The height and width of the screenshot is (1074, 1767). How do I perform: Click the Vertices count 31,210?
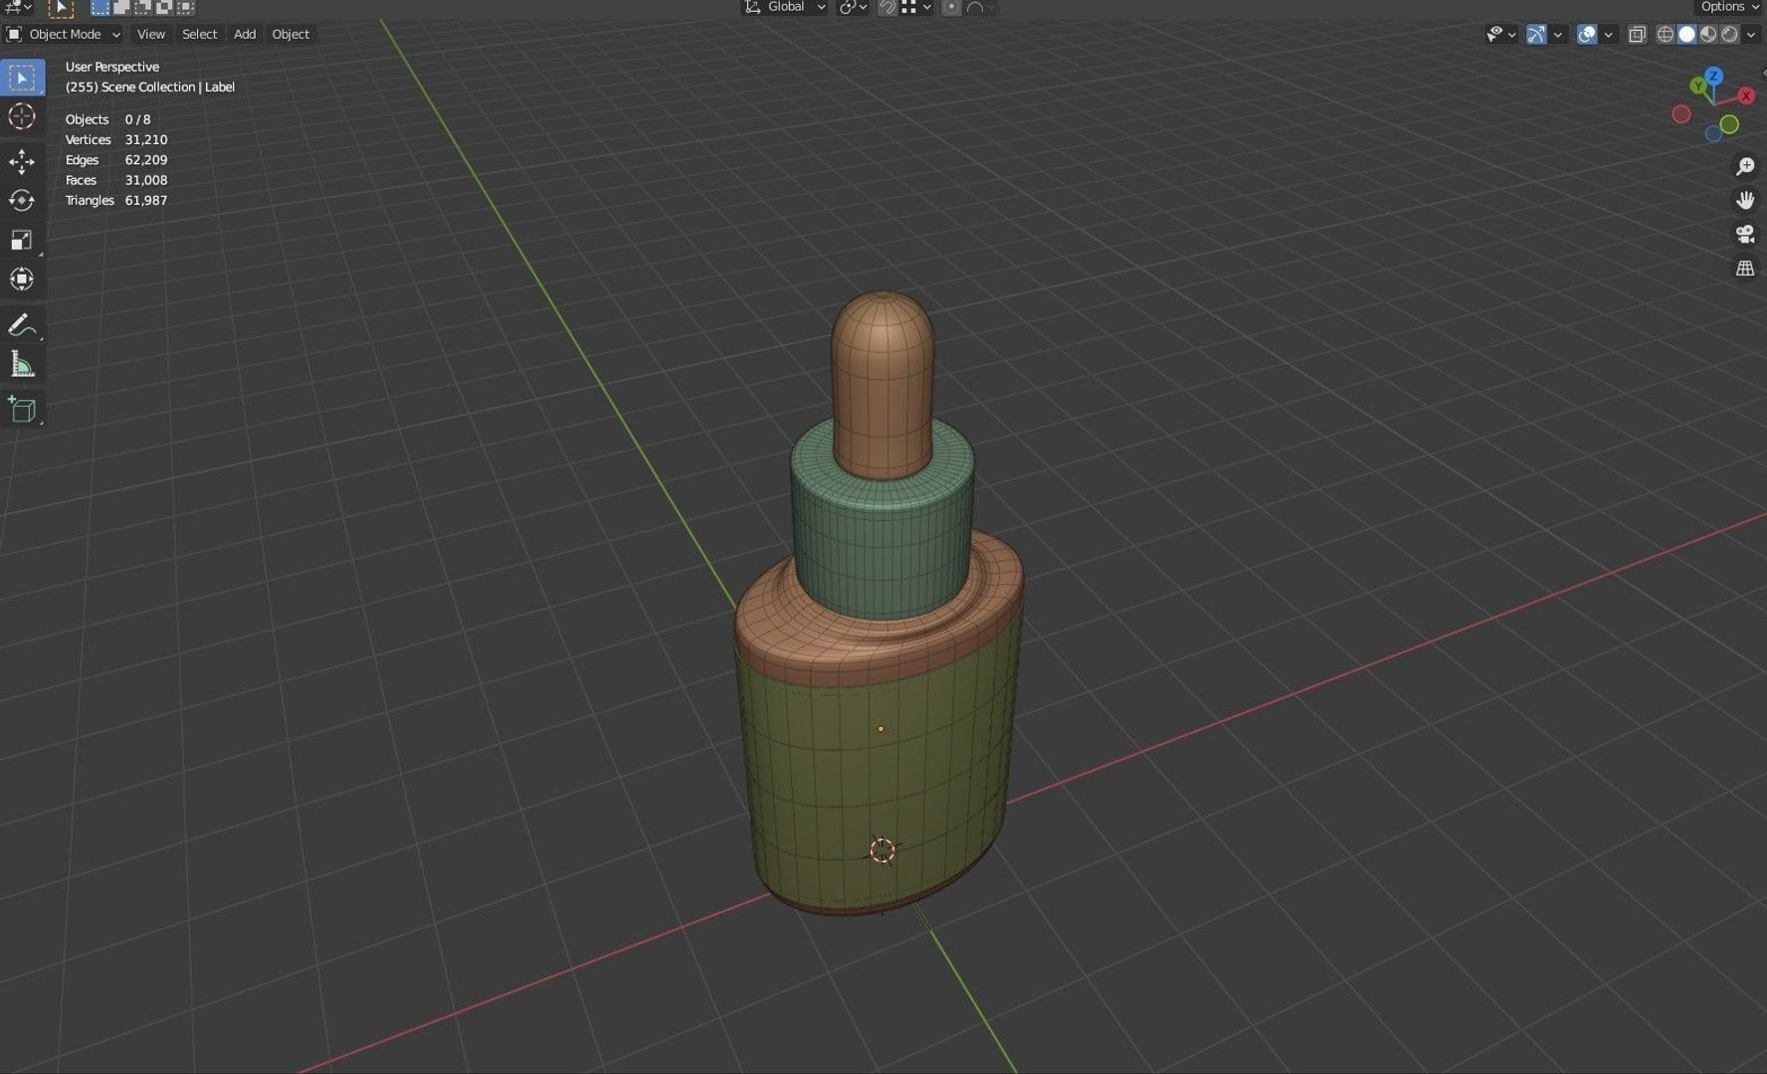[146, 140]
